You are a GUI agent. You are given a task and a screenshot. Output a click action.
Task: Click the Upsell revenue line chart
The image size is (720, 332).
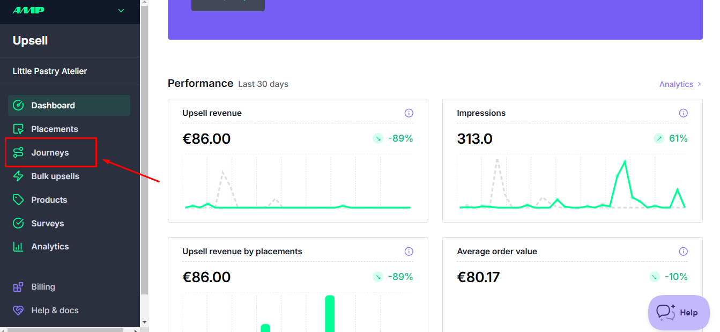click(x=298, y=183)
